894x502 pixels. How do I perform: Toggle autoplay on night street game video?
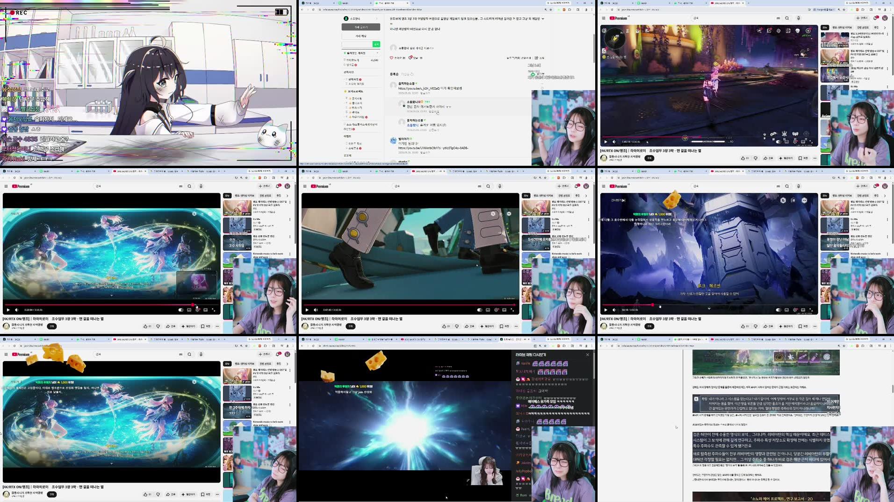tap(778, 141)
